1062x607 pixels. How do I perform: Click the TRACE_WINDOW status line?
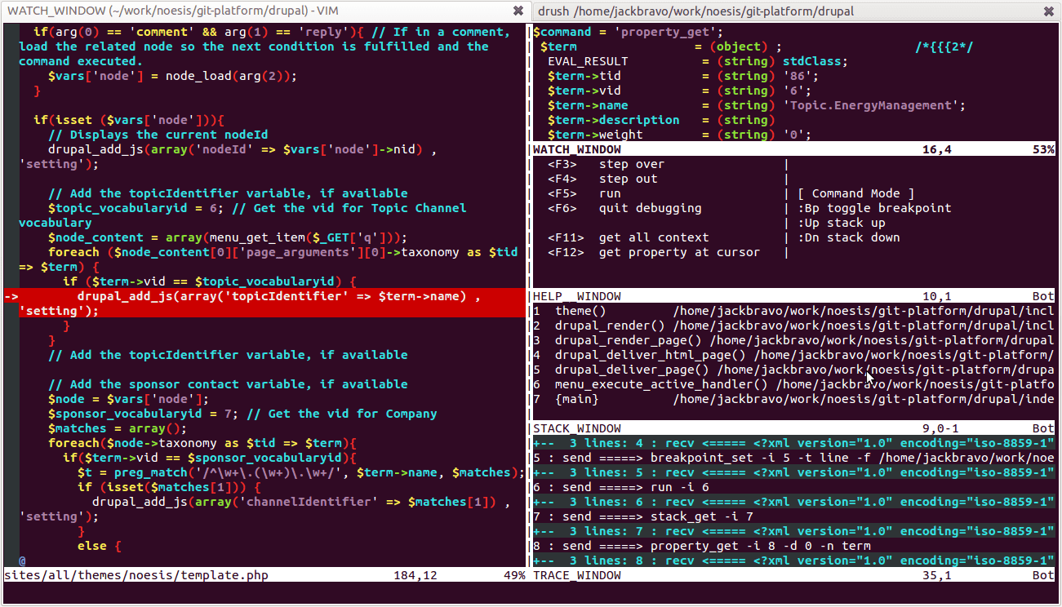[793, 575]
